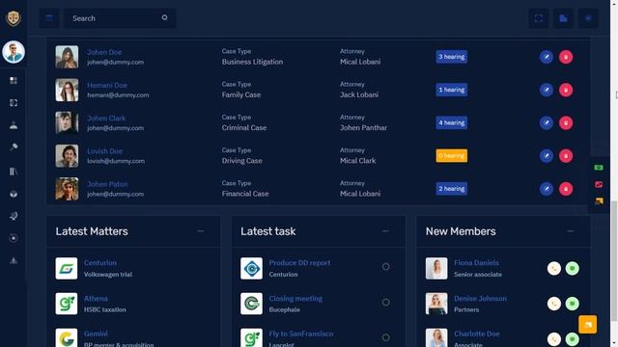Click the orange icon on right edge panel

click(599, 201)
